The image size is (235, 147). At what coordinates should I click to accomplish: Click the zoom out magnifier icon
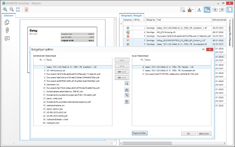click(x=11, y=9)
